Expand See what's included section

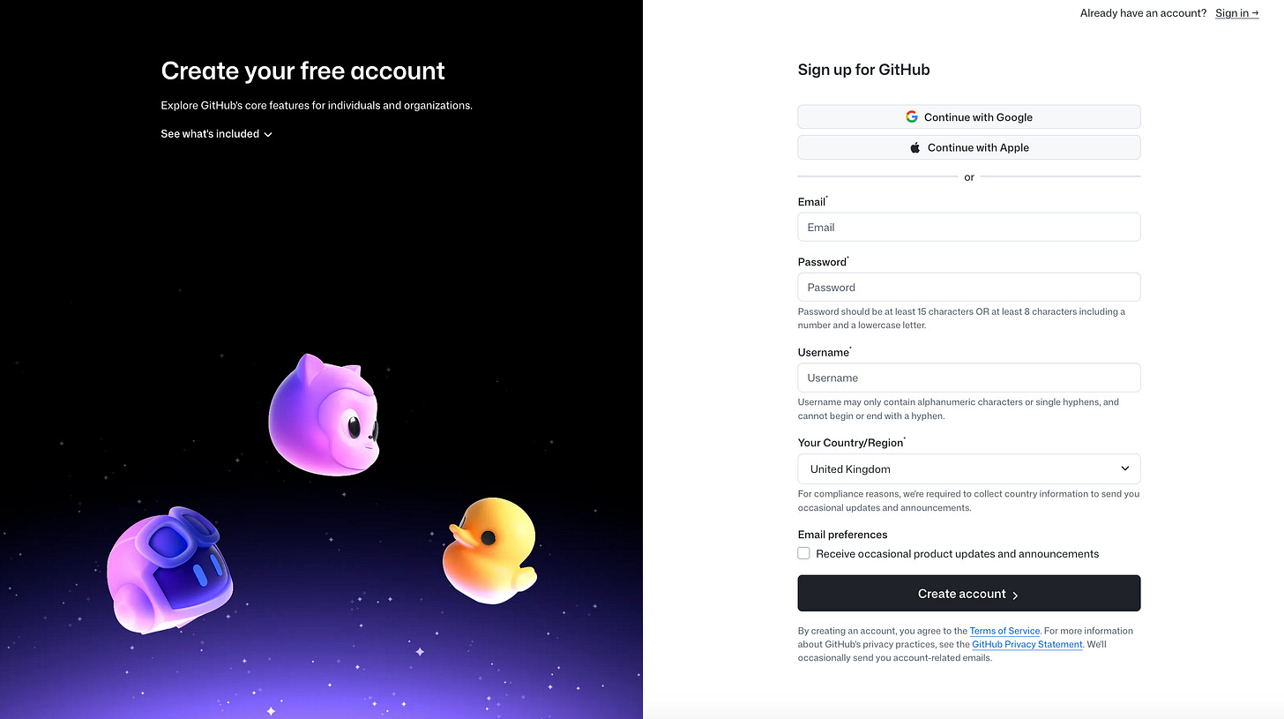(x=217, y=134)
